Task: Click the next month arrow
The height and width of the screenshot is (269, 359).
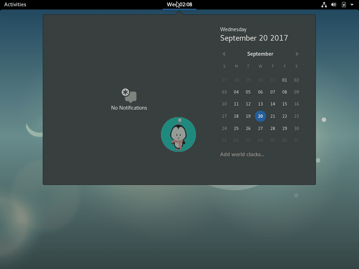Action: [297, 54]
